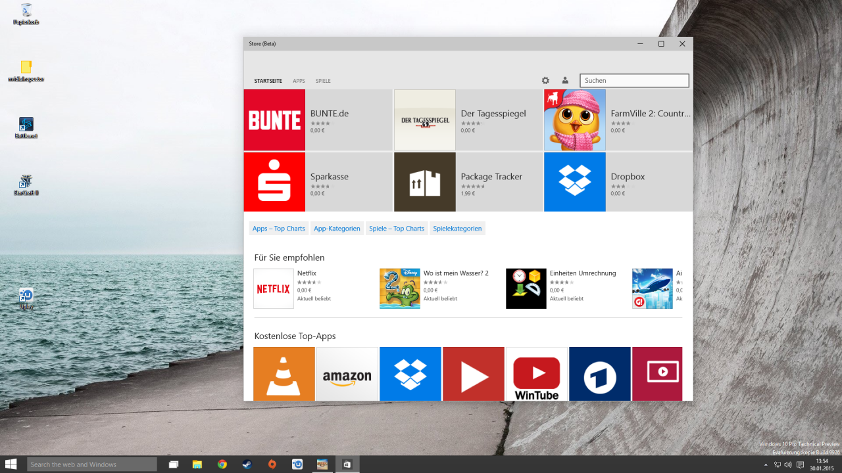Image resolution: width=842 pixels, height=473 pixels.
Task: Click the Der Tagesspiegel app title
Action: point(493,114)
